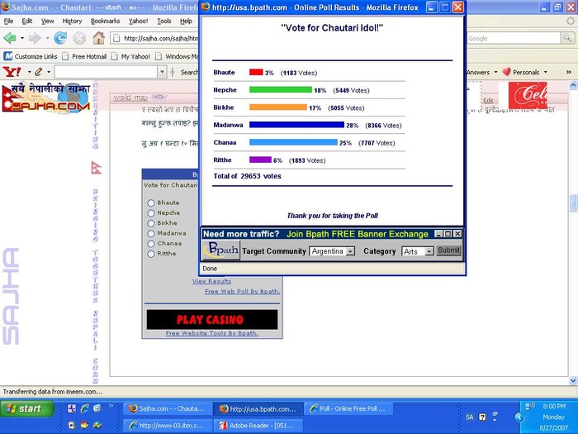Click the Submit button in banner
578x434 pixels.
pyautogui.click(x=448, y=250)
